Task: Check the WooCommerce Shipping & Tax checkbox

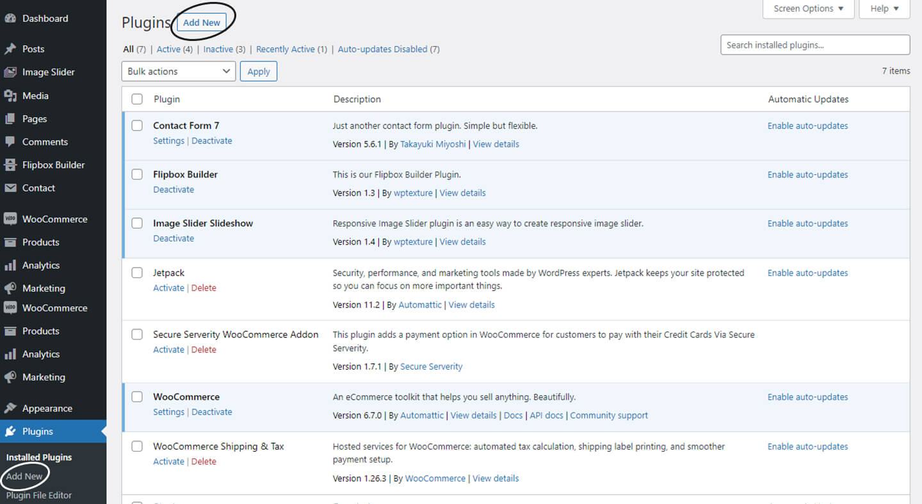Action: pyautogui.click(x=137, y=446)
